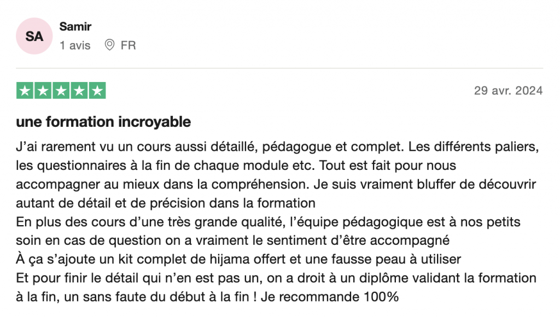Click the FR country label
This screenshot has height=318, width=560.
128,45
